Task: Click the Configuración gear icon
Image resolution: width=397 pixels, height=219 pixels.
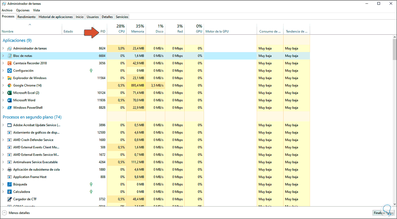Action: 10,71
